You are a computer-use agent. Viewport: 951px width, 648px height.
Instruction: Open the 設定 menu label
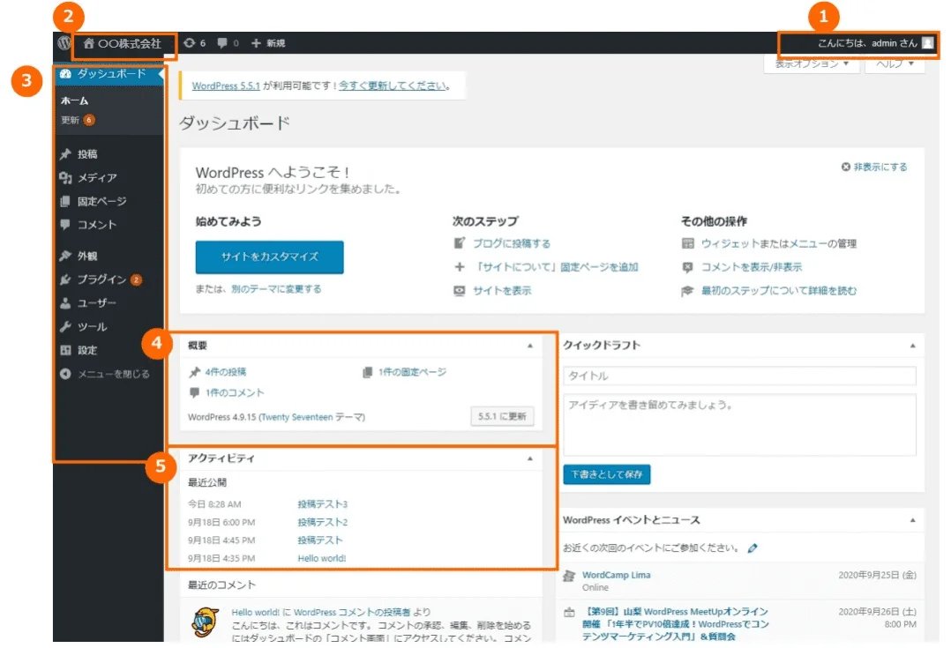click(x=87, y=350)
